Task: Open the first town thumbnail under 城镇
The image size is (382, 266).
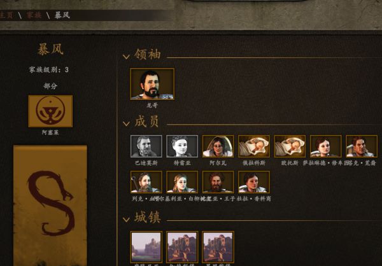Action: pyautogui.click(x=146, y=247)
